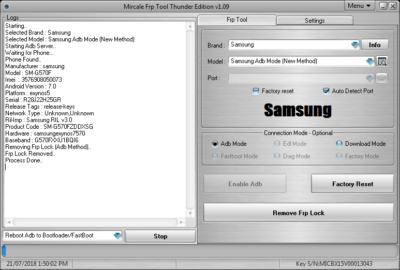Click the Info button

[375, 45]
